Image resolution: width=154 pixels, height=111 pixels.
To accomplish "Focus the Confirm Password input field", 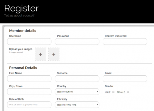I will pos(125,42).
